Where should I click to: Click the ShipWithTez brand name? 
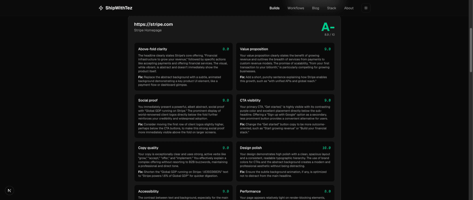(119, 8)
